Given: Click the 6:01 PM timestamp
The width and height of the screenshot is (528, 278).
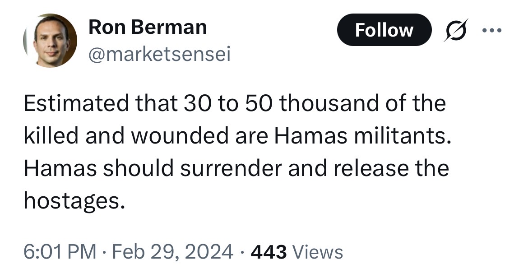Looking at the screenshot, I should click(60, 252).
